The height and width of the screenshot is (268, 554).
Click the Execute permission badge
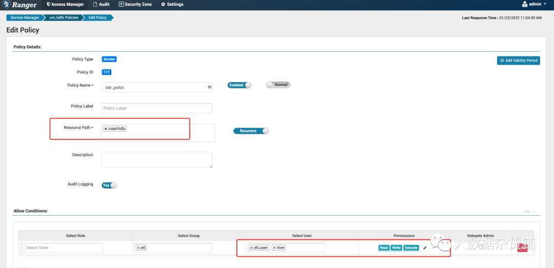tap(411, 248)
